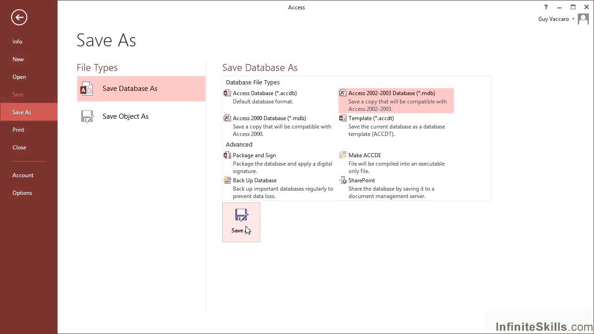Image resolution: width=594 pixels, height=334 pixels.
Task: Click the Save As button label
Action: coord(241,231)
